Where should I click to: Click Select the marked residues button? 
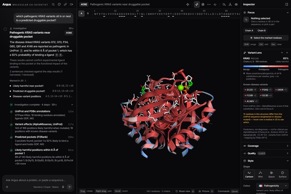(266, 38)
